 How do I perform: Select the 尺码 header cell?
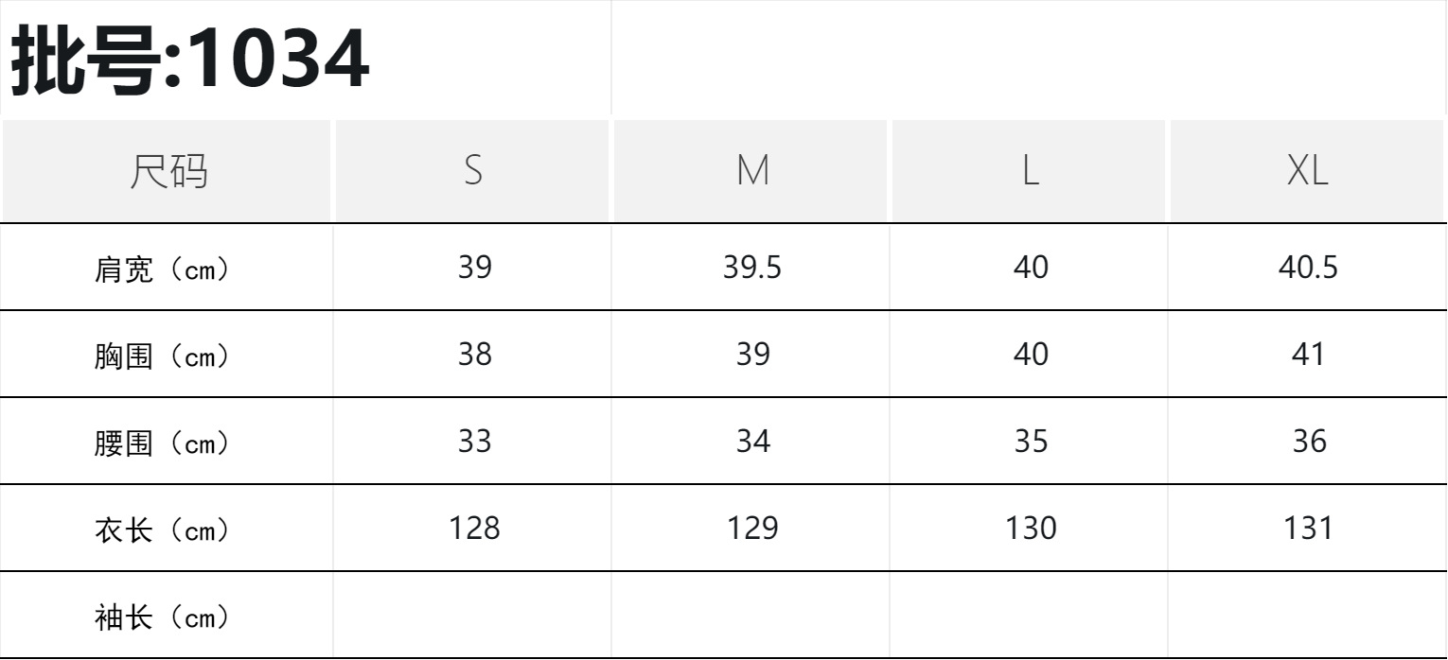pyautogui.click(x=167, y=171)
